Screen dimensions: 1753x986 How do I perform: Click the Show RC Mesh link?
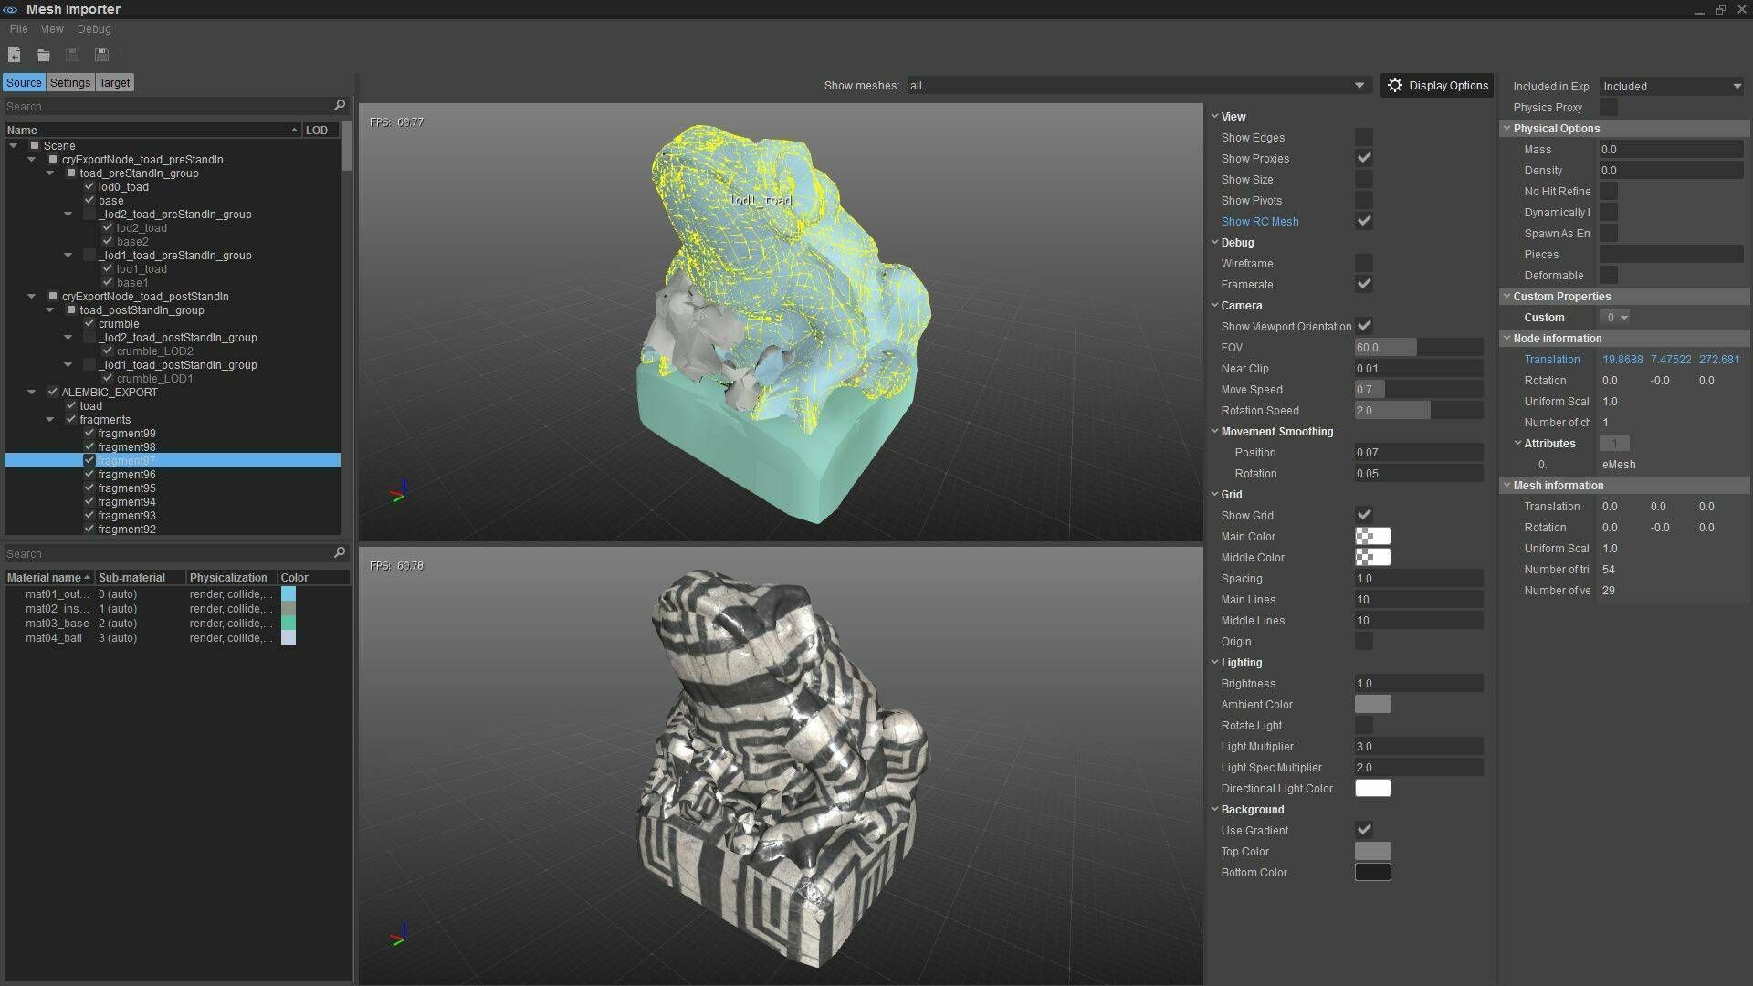tap(1259, 221)
